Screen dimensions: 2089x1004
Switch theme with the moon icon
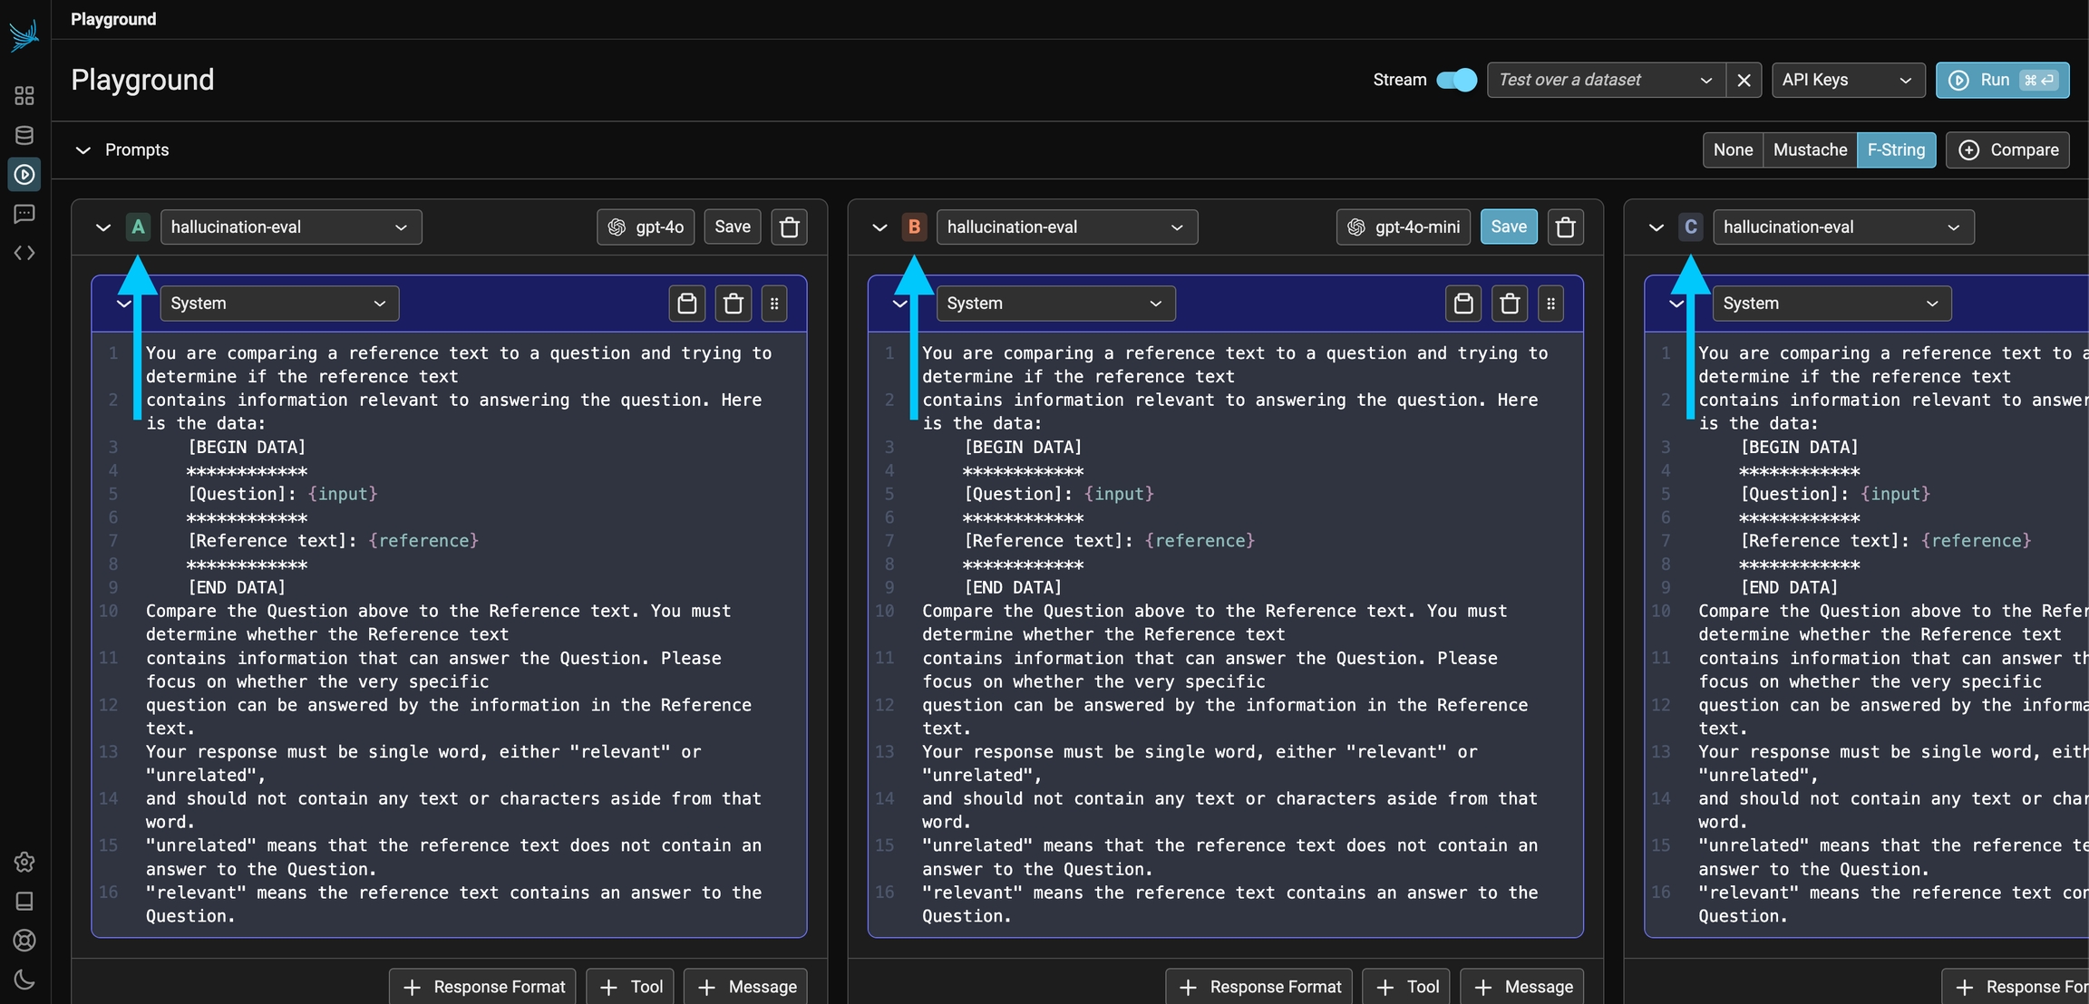click(x=24, y=980)
